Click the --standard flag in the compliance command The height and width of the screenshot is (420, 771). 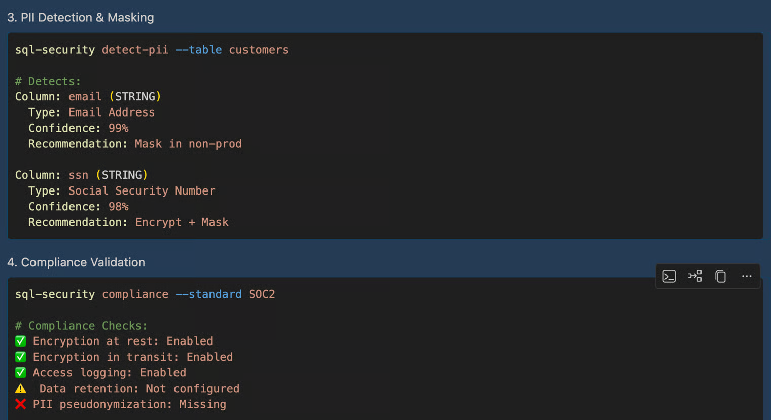[x=208, y=294]
